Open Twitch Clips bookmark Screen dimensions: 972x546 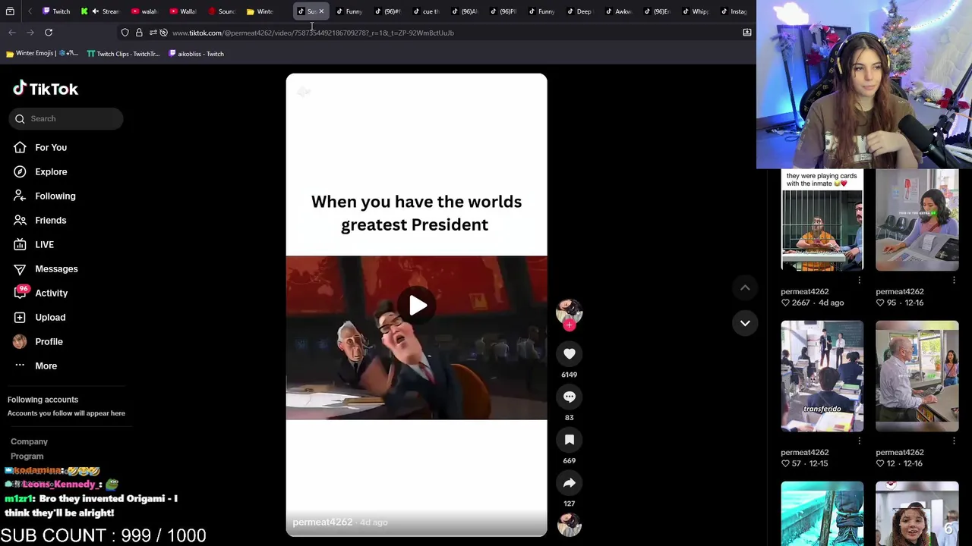[x=123, y=54]
